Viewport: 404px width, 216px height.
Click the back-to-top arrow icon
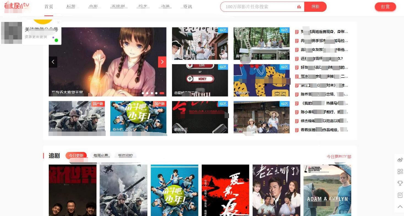(x=400, y=207)
